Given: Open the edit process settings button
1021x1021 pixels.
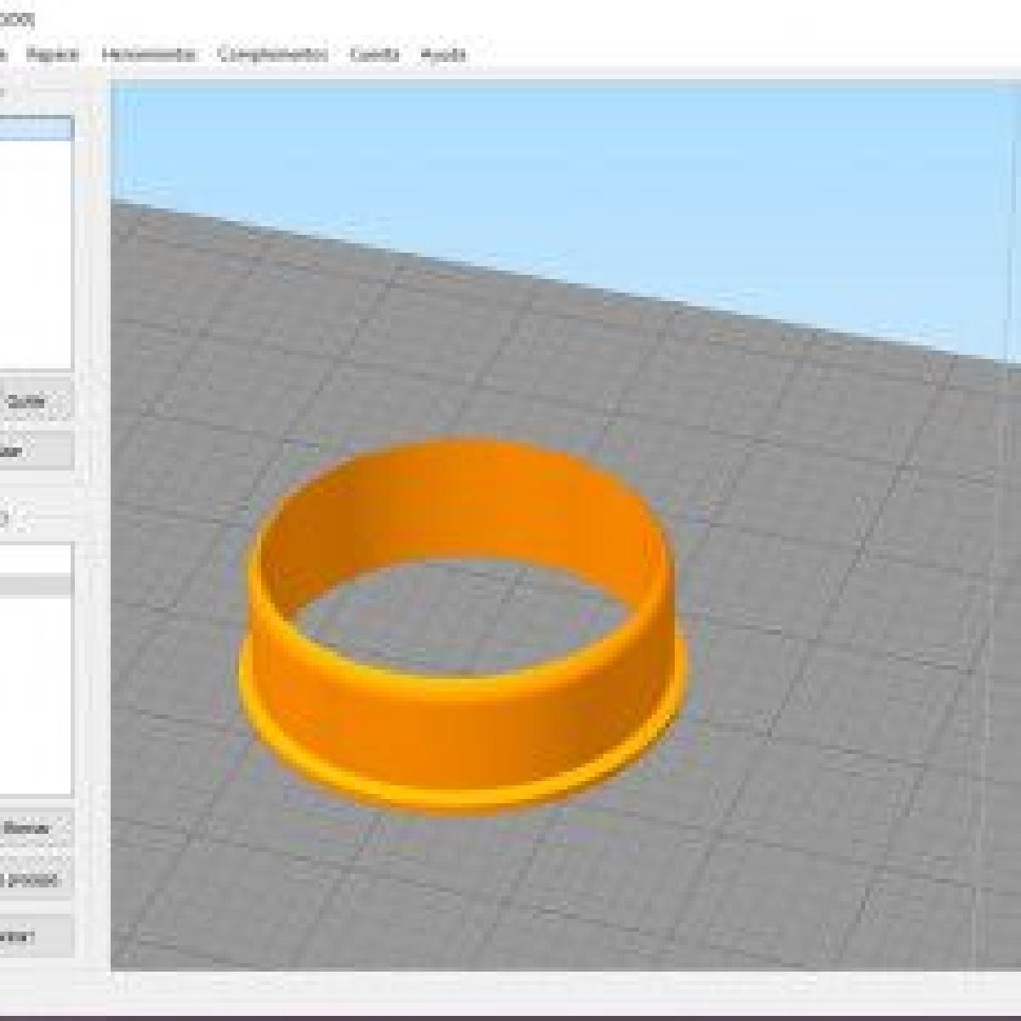Looking at the screenshot, I should (34, 879).
